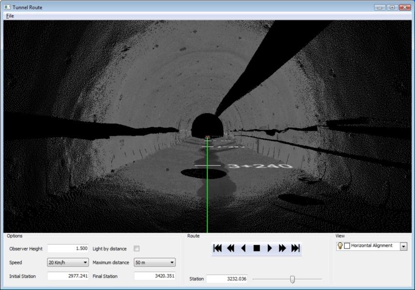
Task: Open the File menu
Action: point(10,16)
